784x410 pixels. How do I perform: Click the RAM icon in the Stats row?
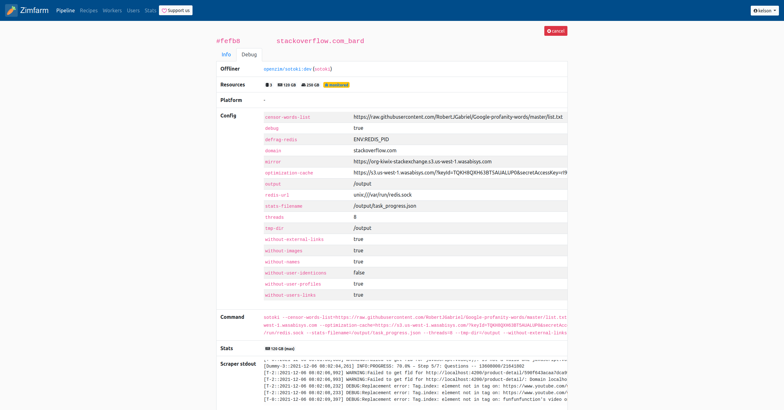coord(268,349)
